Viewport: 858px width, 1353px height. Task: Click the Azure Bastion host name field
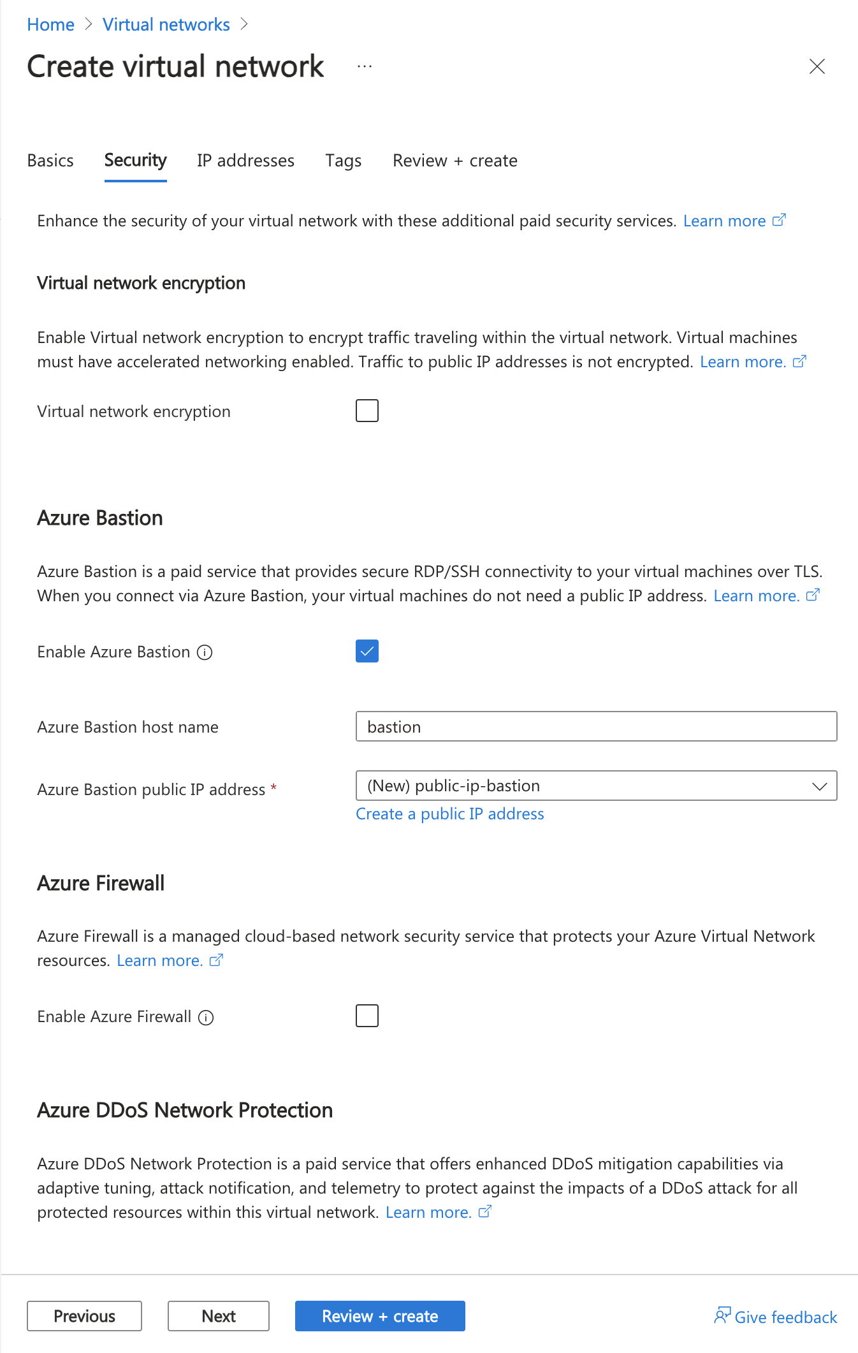(x=597, y=726)
